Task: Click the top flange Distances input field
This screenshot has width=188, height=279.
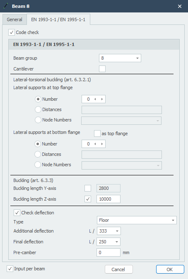Action: pos(122,110)
